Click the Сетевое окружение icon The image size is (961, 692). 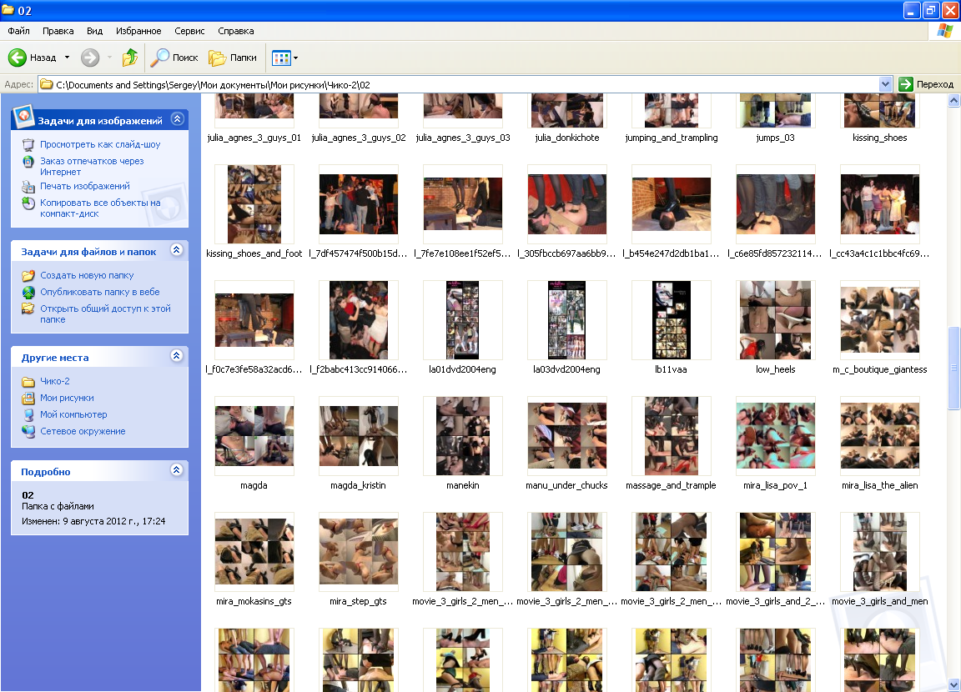coord(28,431)
